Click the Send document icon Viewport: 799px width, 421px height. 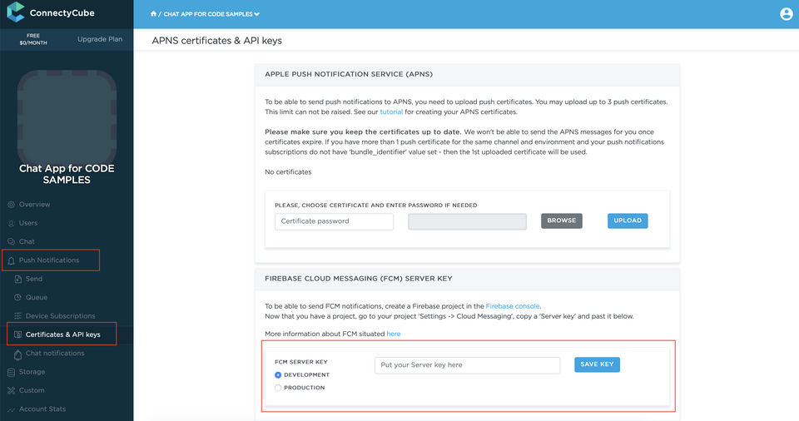click(x=17, y=279)
